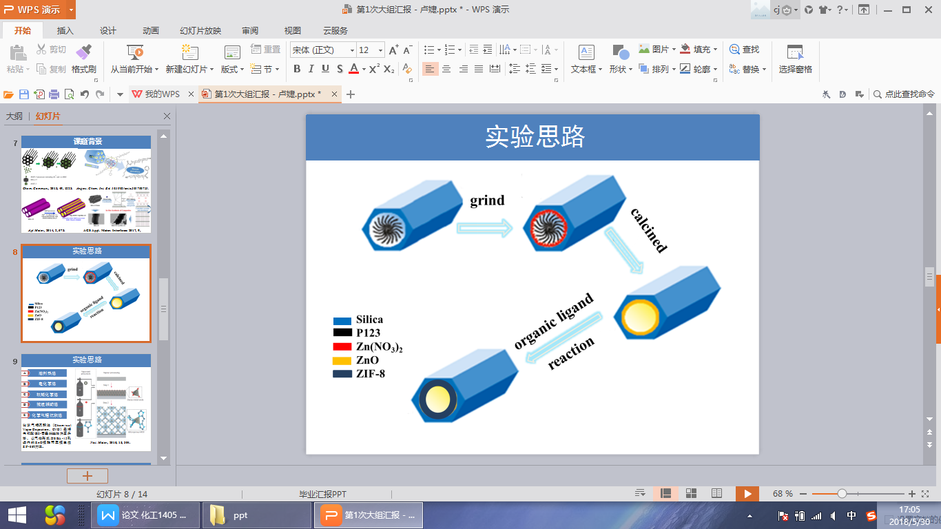Click the zoom slider handle
Screen dimensions: 941x529
[842, 494]
